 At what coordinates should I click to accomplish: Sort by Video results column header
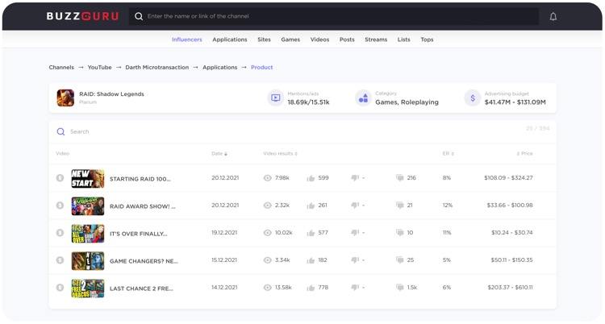(x=280, y=153)
